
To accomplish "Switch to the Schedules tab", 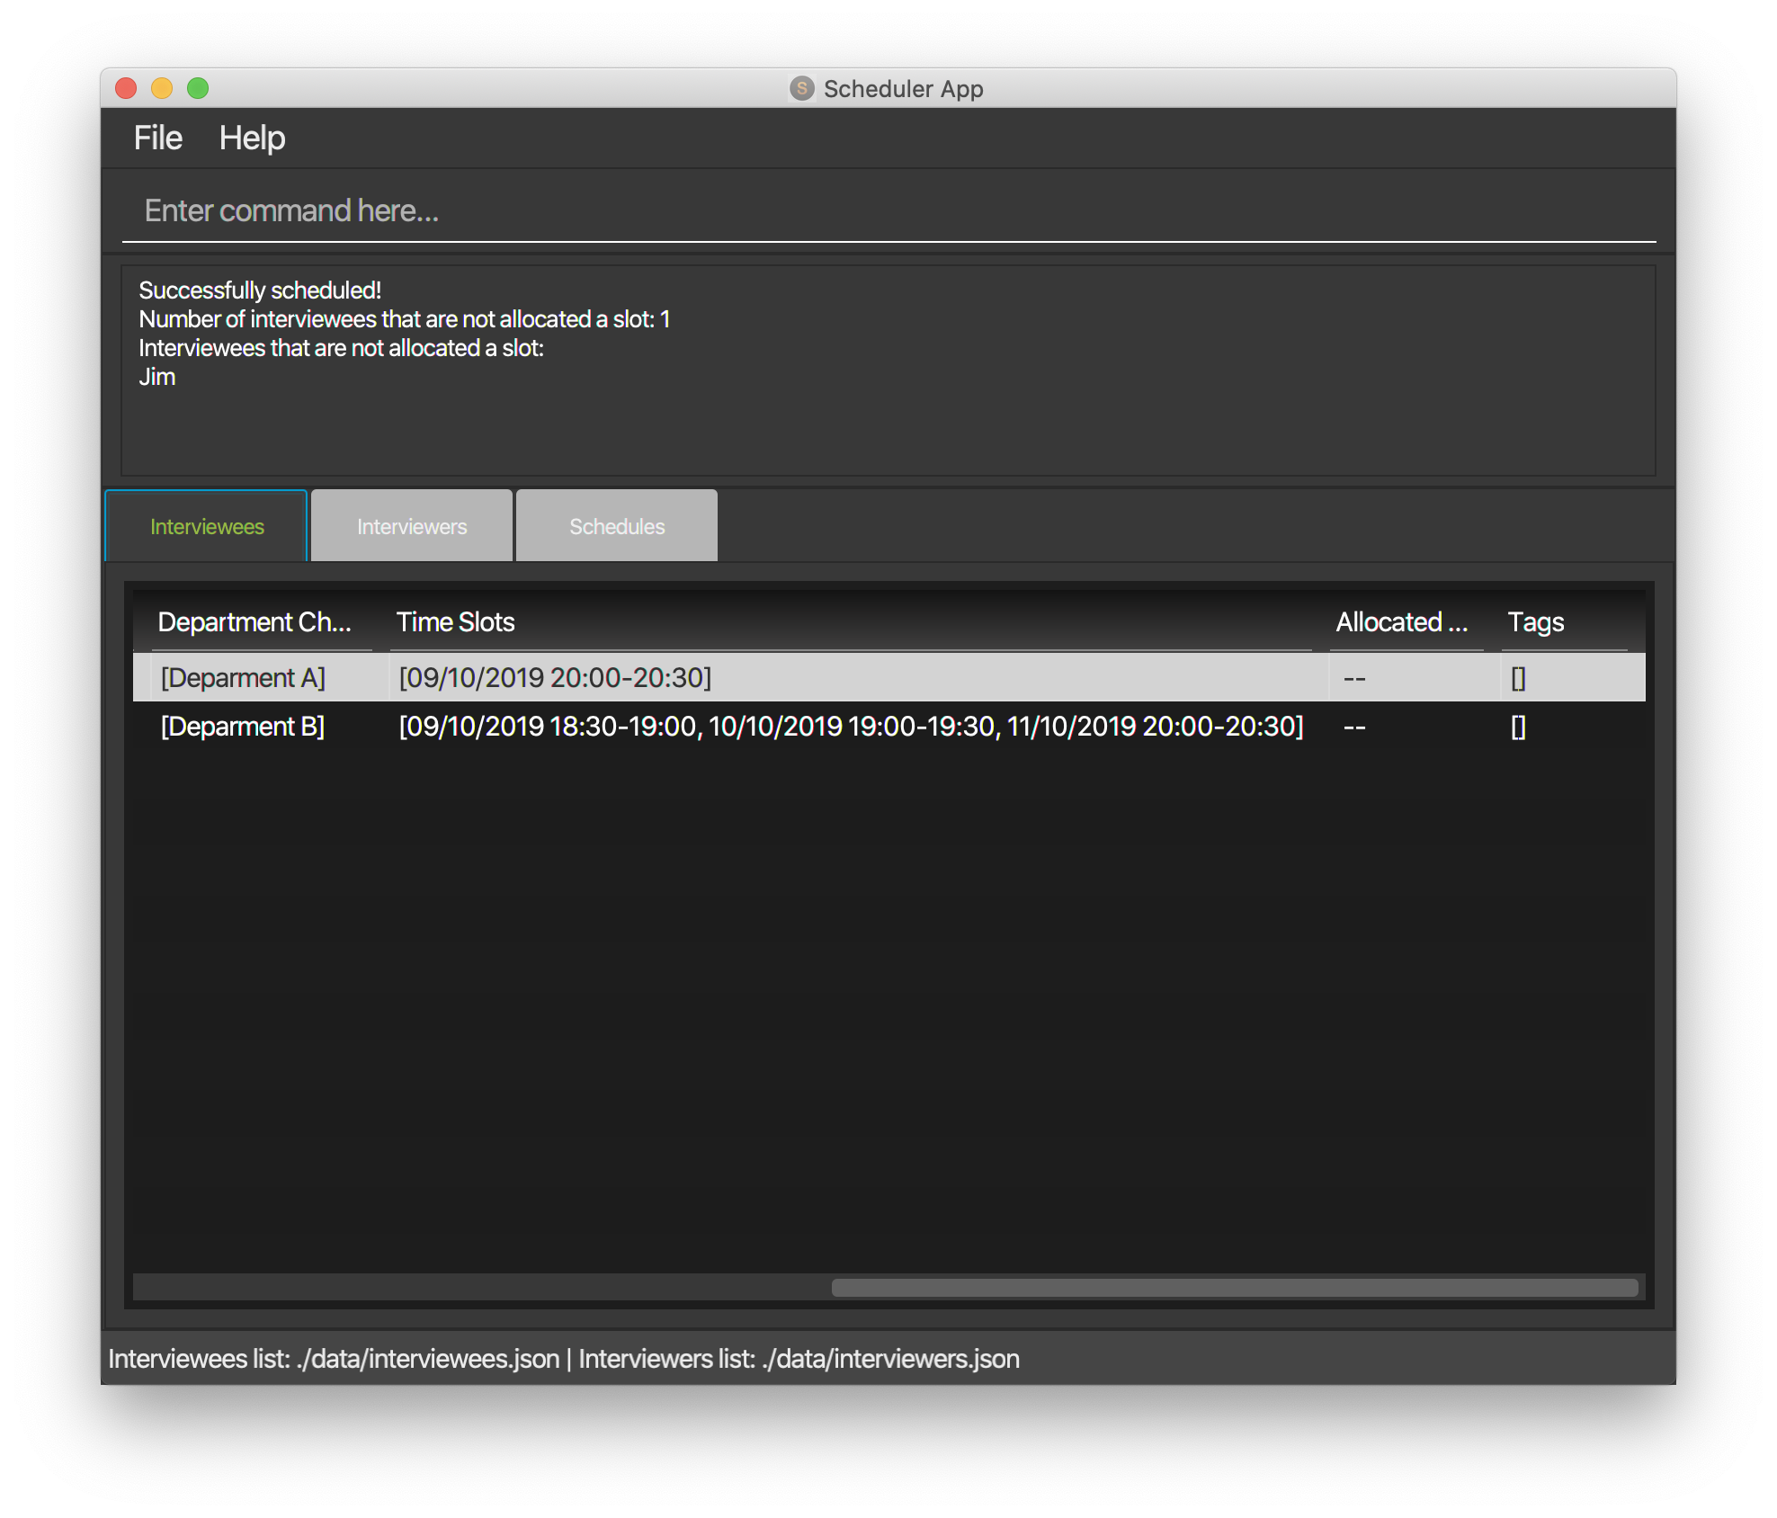I will (x=617, y=526).
